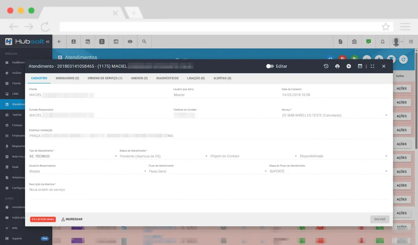418x245 pixels.
Task: Collapse the sidebar via Hubsoft logo arrow
Action: pyautogui.click(x=47, y=41)
